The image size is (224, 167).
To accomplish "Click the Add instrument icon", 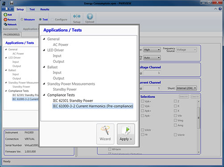I will (5, 15).
